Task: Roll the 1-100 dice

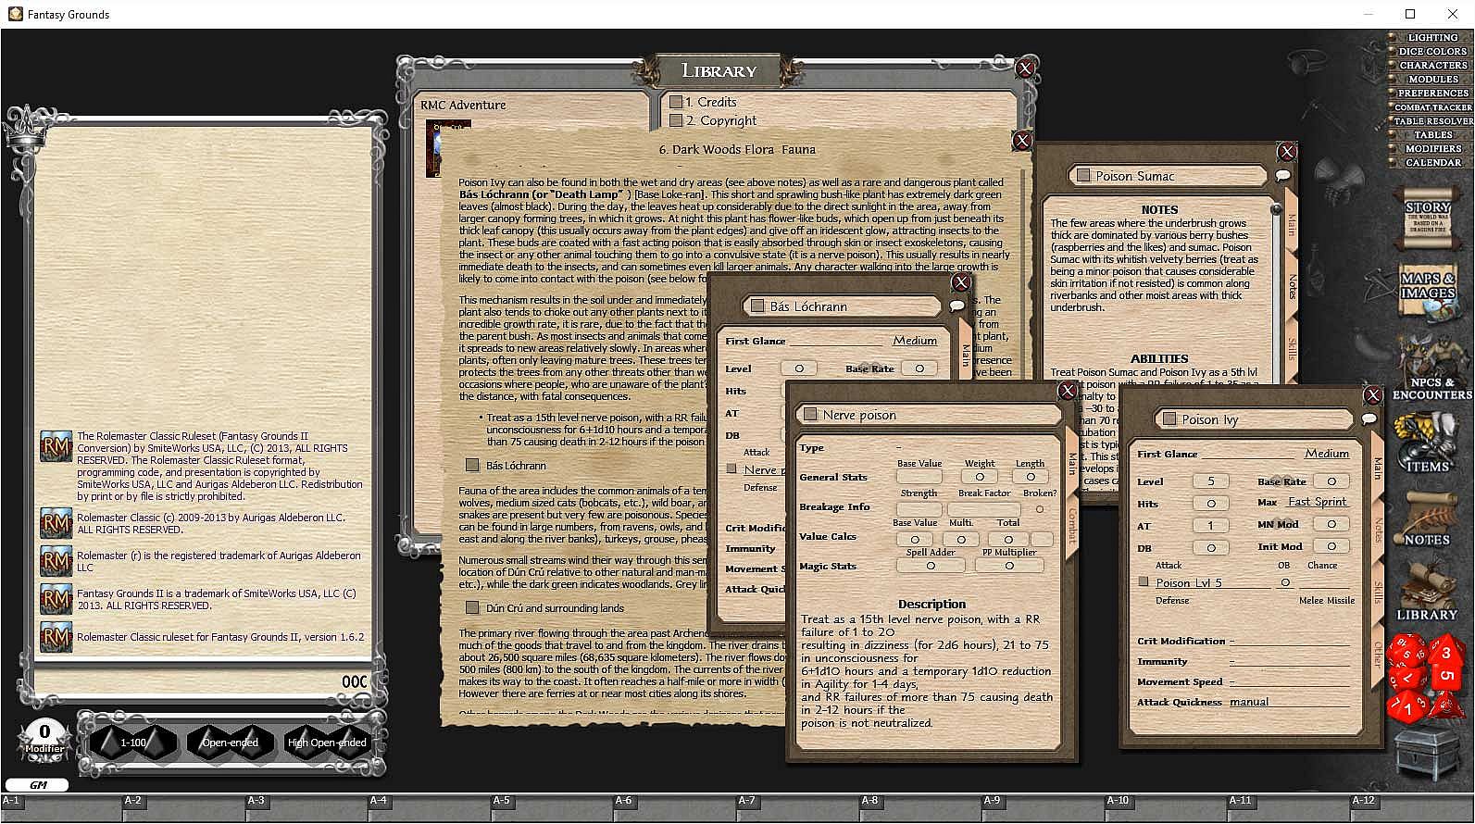Action: pyautogui.click(x=135, y=742)
